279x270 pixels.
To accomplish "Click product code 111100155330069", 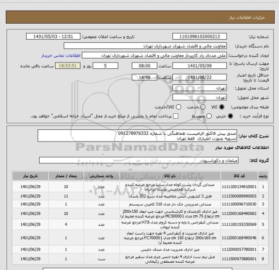I will coord(239,224).
